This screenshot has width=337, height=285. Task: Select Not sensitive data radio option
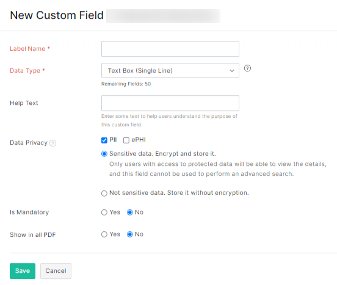pyautogui.click(x=104, y=193)
